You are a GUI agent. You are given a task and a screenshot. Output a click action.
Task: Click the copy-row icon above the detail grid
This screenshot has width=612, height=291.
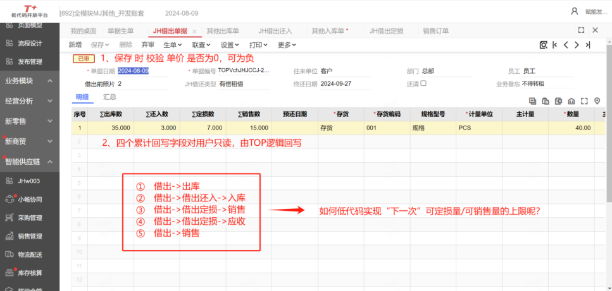[x=546, y=101]
